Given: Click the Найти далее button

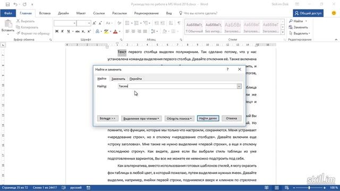Looking at the screenshot, I should [x=208, y=118].
